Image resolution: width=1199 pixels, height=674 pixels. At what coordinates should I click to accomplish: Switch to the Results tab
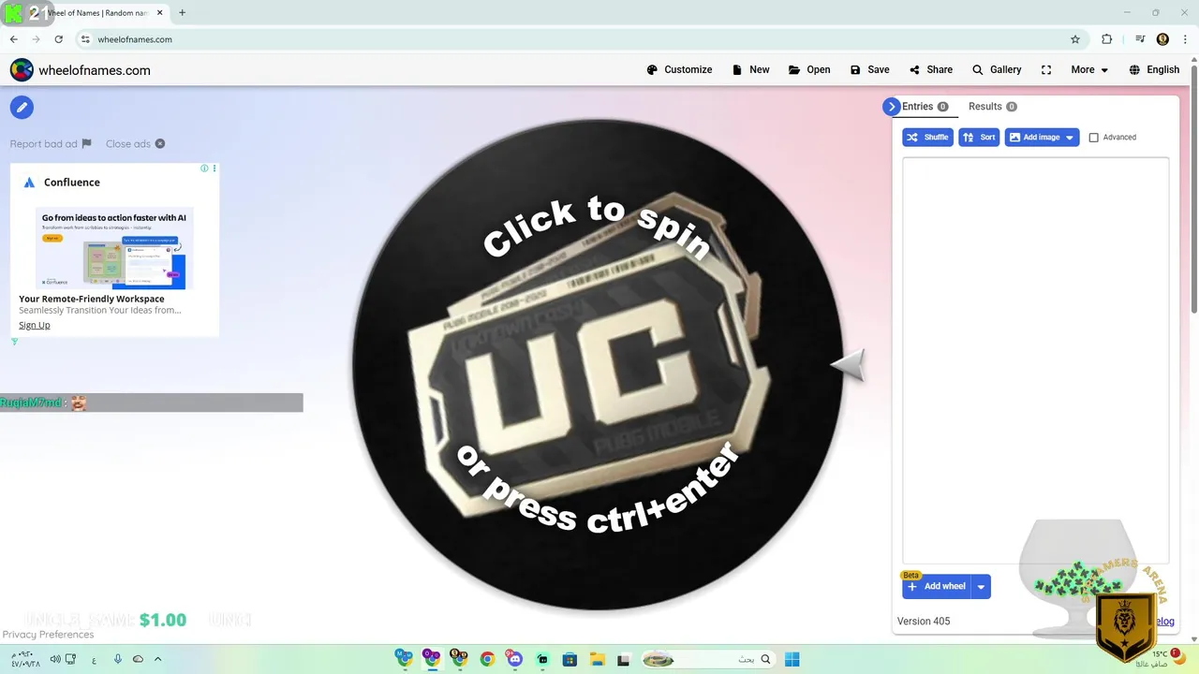click(992, 107)
